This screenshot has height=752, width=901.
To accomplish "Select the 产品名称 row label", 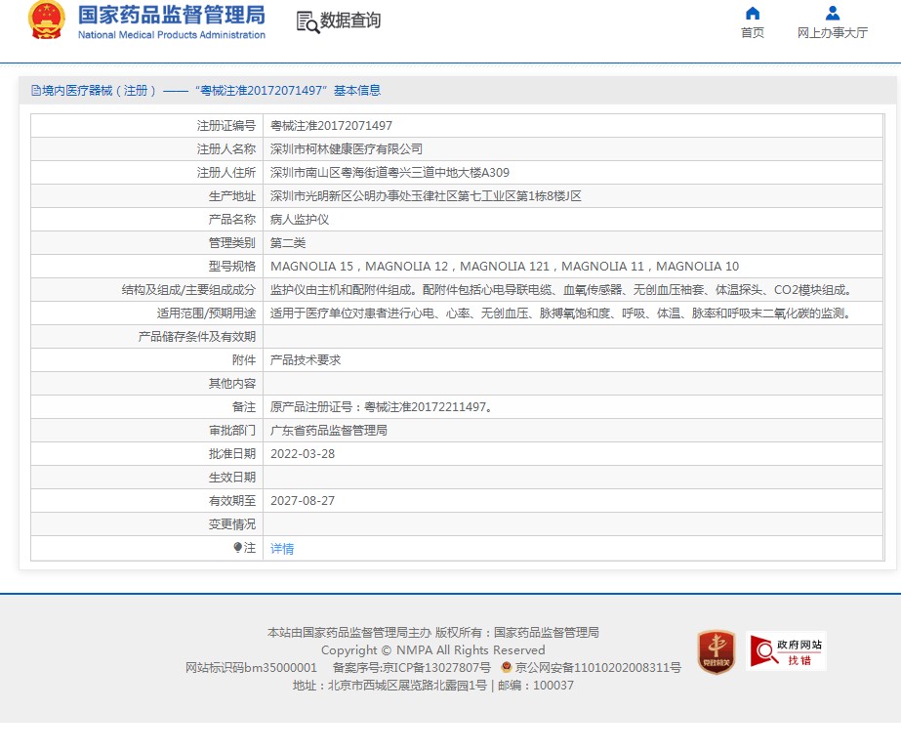I will pos(232,219).
